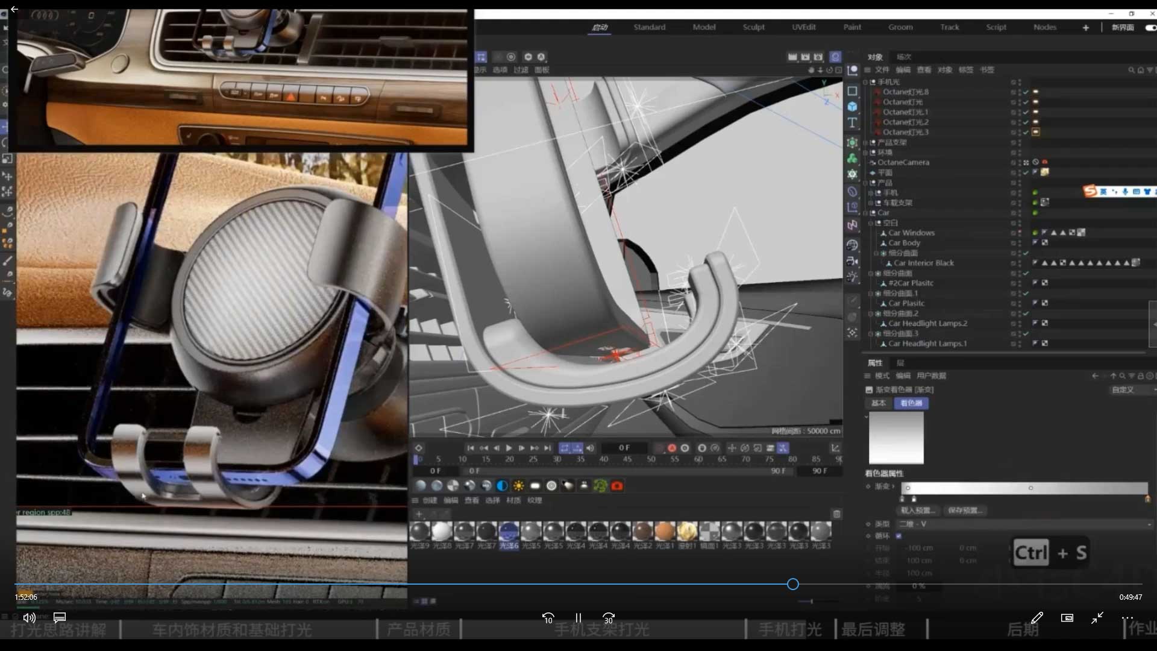
Task: Collapse the Car group in object tree
Action: tap(866, 213)
